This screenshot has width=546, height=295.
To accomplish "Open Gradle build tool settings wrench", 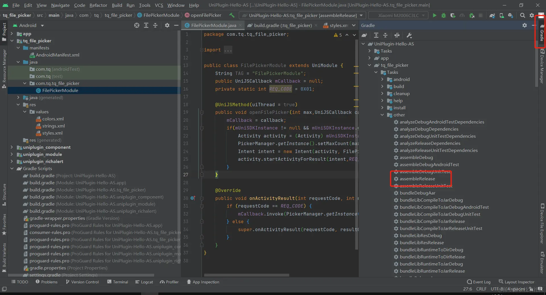I will pyautogui.click(x=409, y=35).
